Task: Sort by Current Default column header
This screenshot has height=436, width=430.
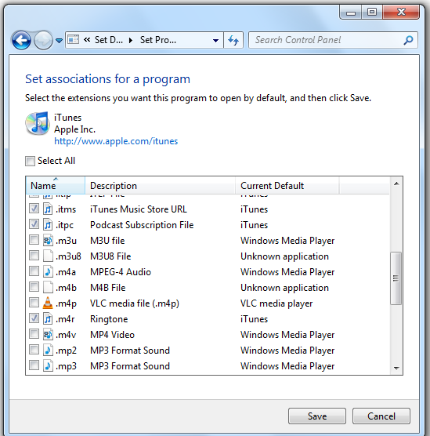Action: click(x=287, y=186)
